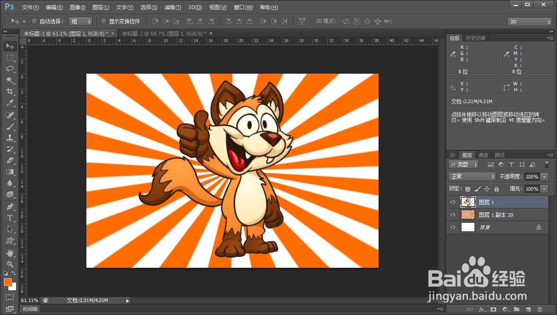The height and width of the screenshot is (315, 557).
Task: Toggle lock image pixels
Action: (478, 189)
